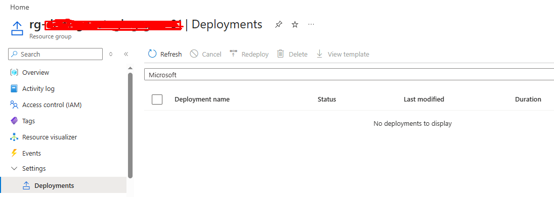The height and width of the screenshot is (197, 554).
Task: Sort by Deployment name column header
Action: point(202,99)
